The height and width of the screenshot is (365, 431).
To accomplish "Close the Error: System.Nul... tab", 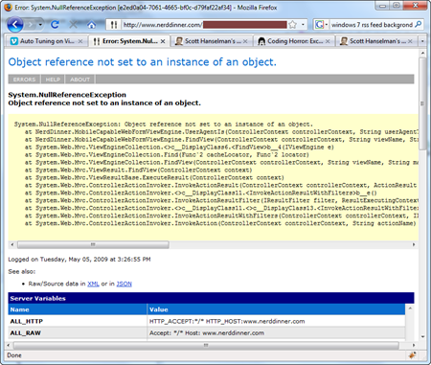I will [x=163, y=41].
